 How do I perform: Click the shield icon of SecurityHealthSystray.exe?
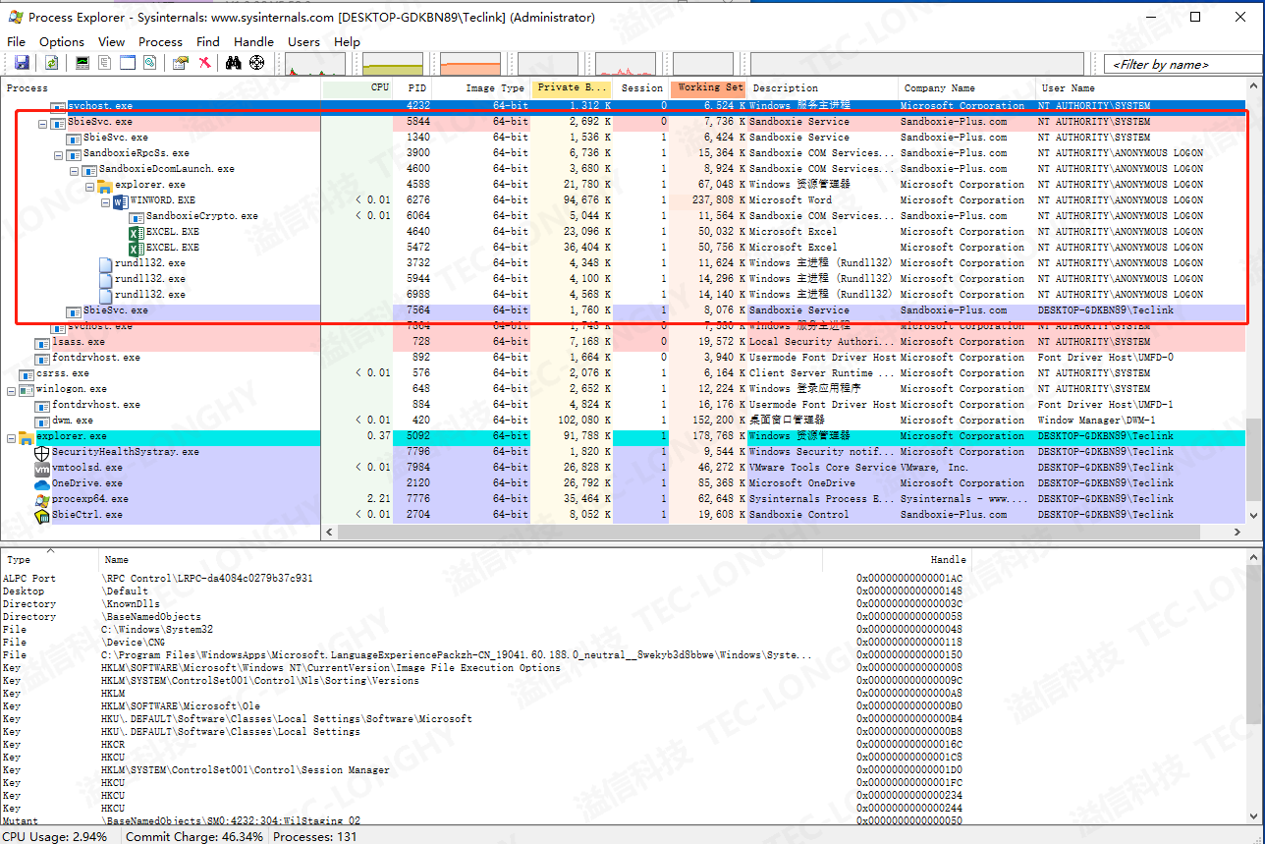click(x=42, y=452)
